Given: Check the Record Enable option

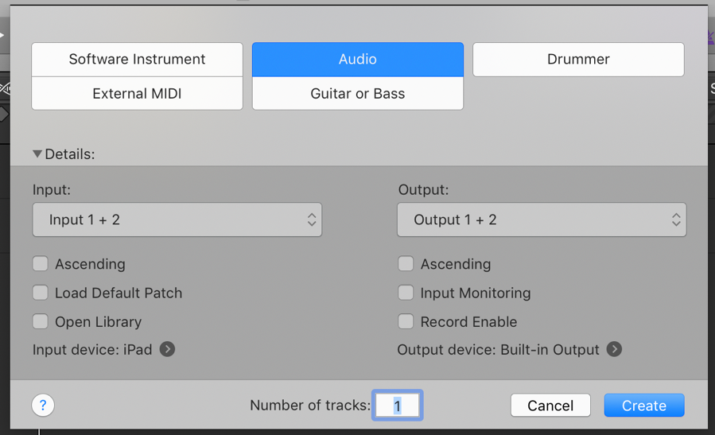Looking at the screenshot, I should [x=406, y=321].
